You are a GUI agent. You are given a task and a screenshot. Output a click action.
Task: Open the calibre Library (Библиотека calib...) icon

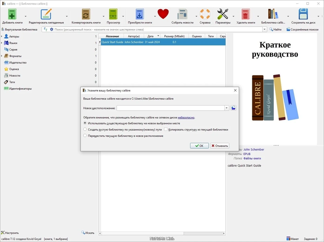(x=273, y=14)
